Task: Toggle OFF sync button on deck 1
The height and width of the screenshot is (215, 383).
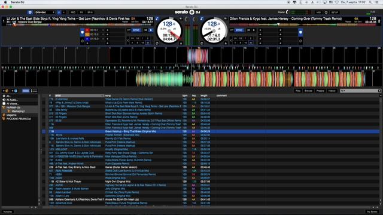Action: click(x=129, y=30)
